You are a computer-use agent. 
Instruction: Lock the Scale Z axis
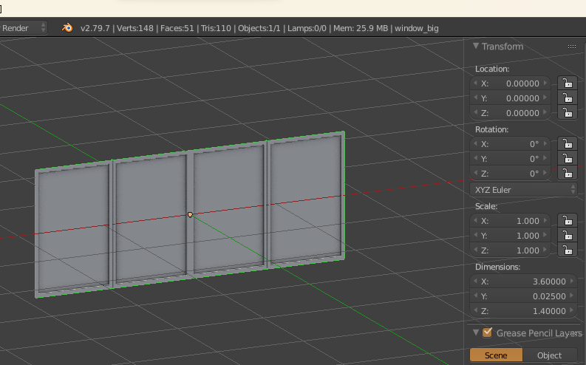point(567,250)
